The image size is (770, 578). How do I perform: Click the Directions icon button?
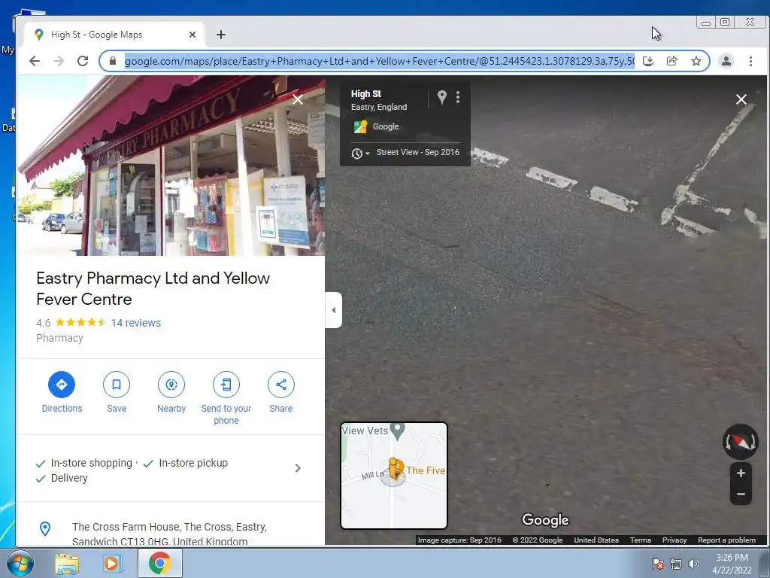point(62,385)
